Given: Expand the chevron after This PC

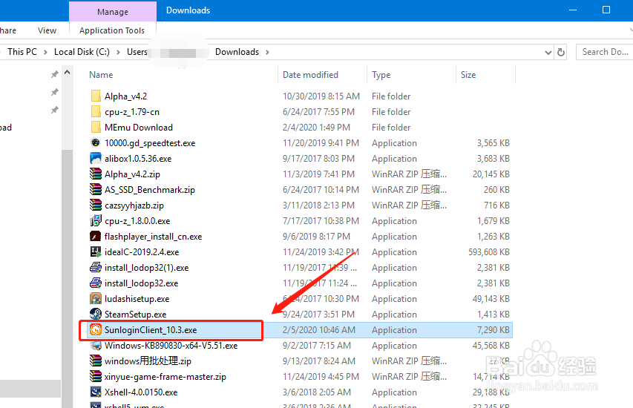Looking at the screenshot, I should (45, 52).
